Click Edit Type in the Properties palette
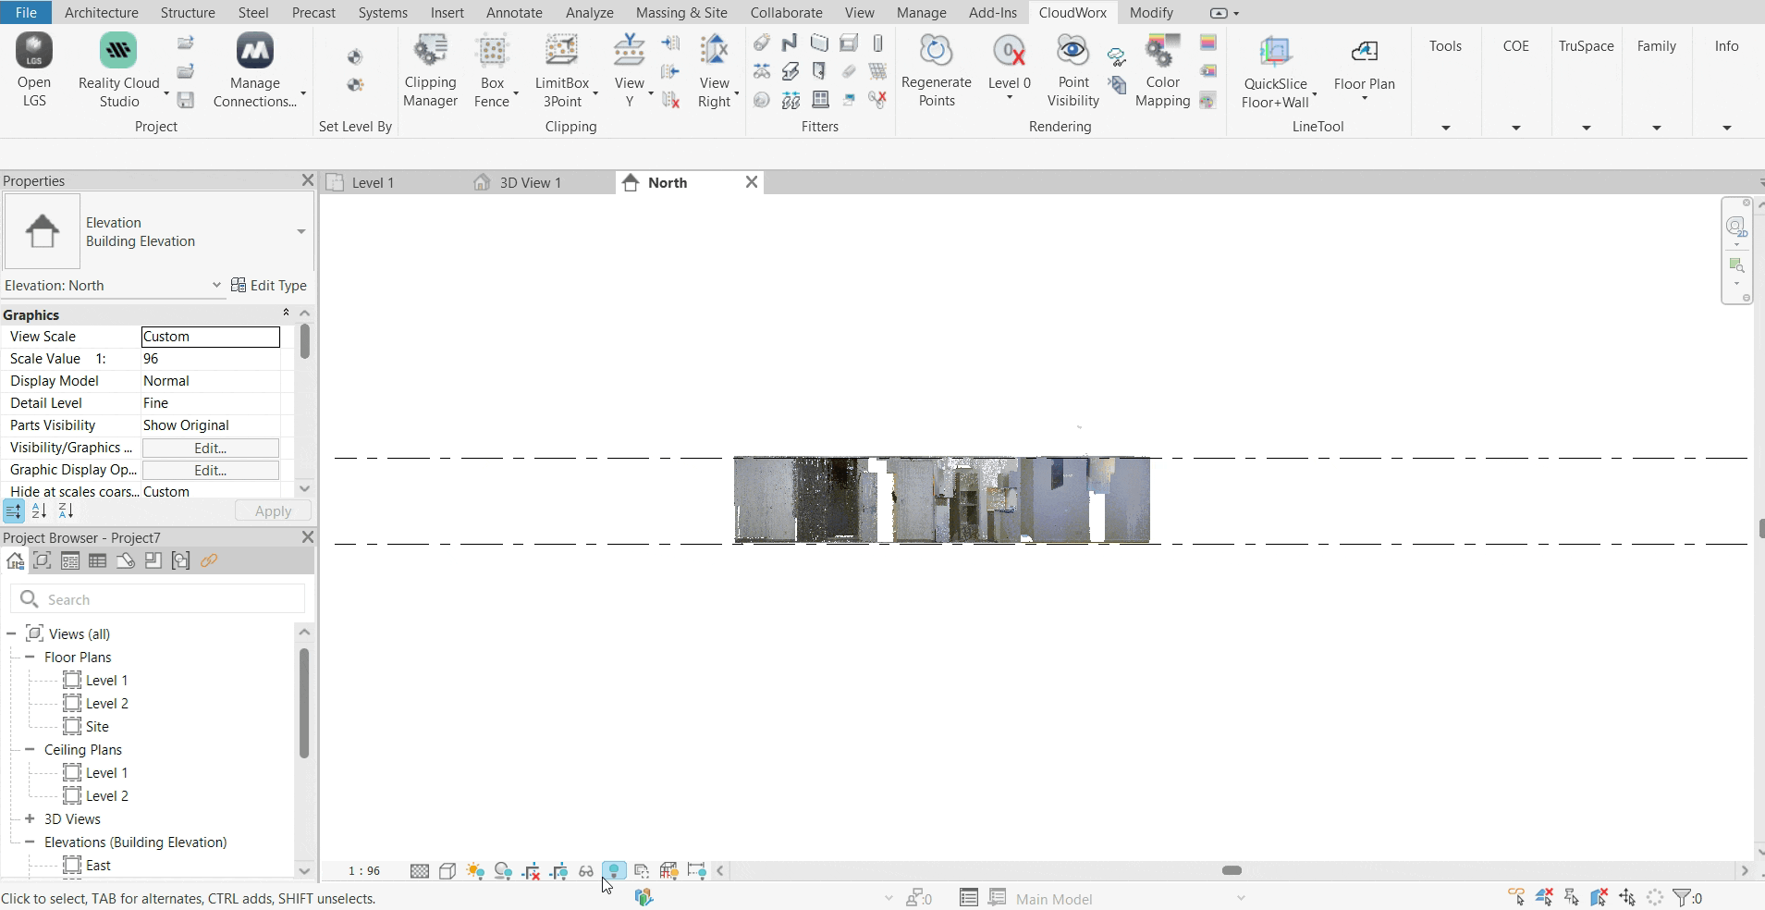 tap(269, 286)
